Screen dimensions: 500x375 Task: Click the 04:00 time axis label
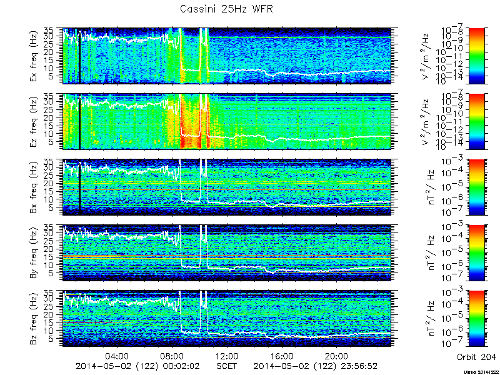[117, 356]
